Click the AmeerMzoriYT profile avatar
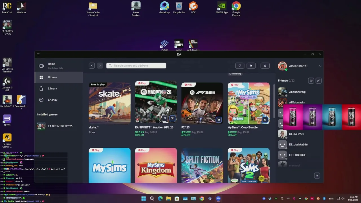The height and width of the screenshot is (203, 361). pyautogui.click(x=282, y=66)
